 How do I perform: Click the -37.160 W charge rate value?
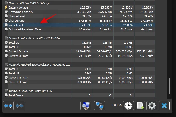[x=146, y=21]
